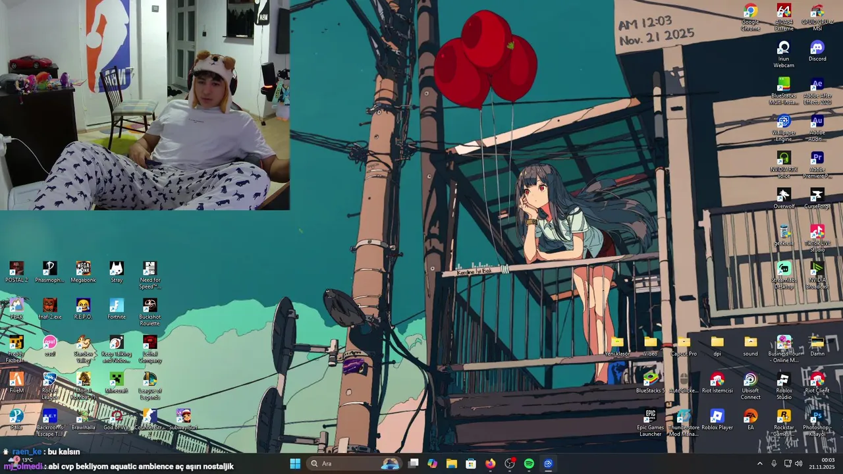Open the Rockstar Games Launcher shortcut
This screenshot has height=474, width=843.
click(x=784, y=423)
